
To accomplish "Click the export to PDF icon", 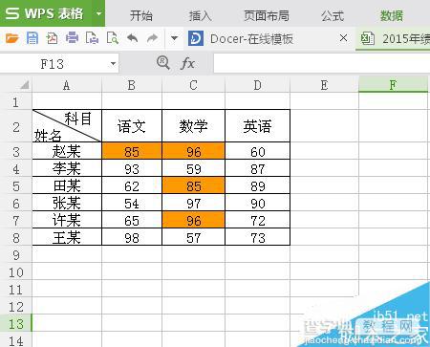I will coord(53,38).
